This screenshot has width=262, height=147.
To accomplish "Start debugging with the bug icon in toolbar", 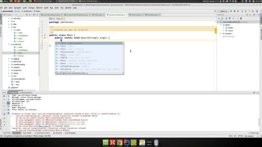I will tap(235, 11).
